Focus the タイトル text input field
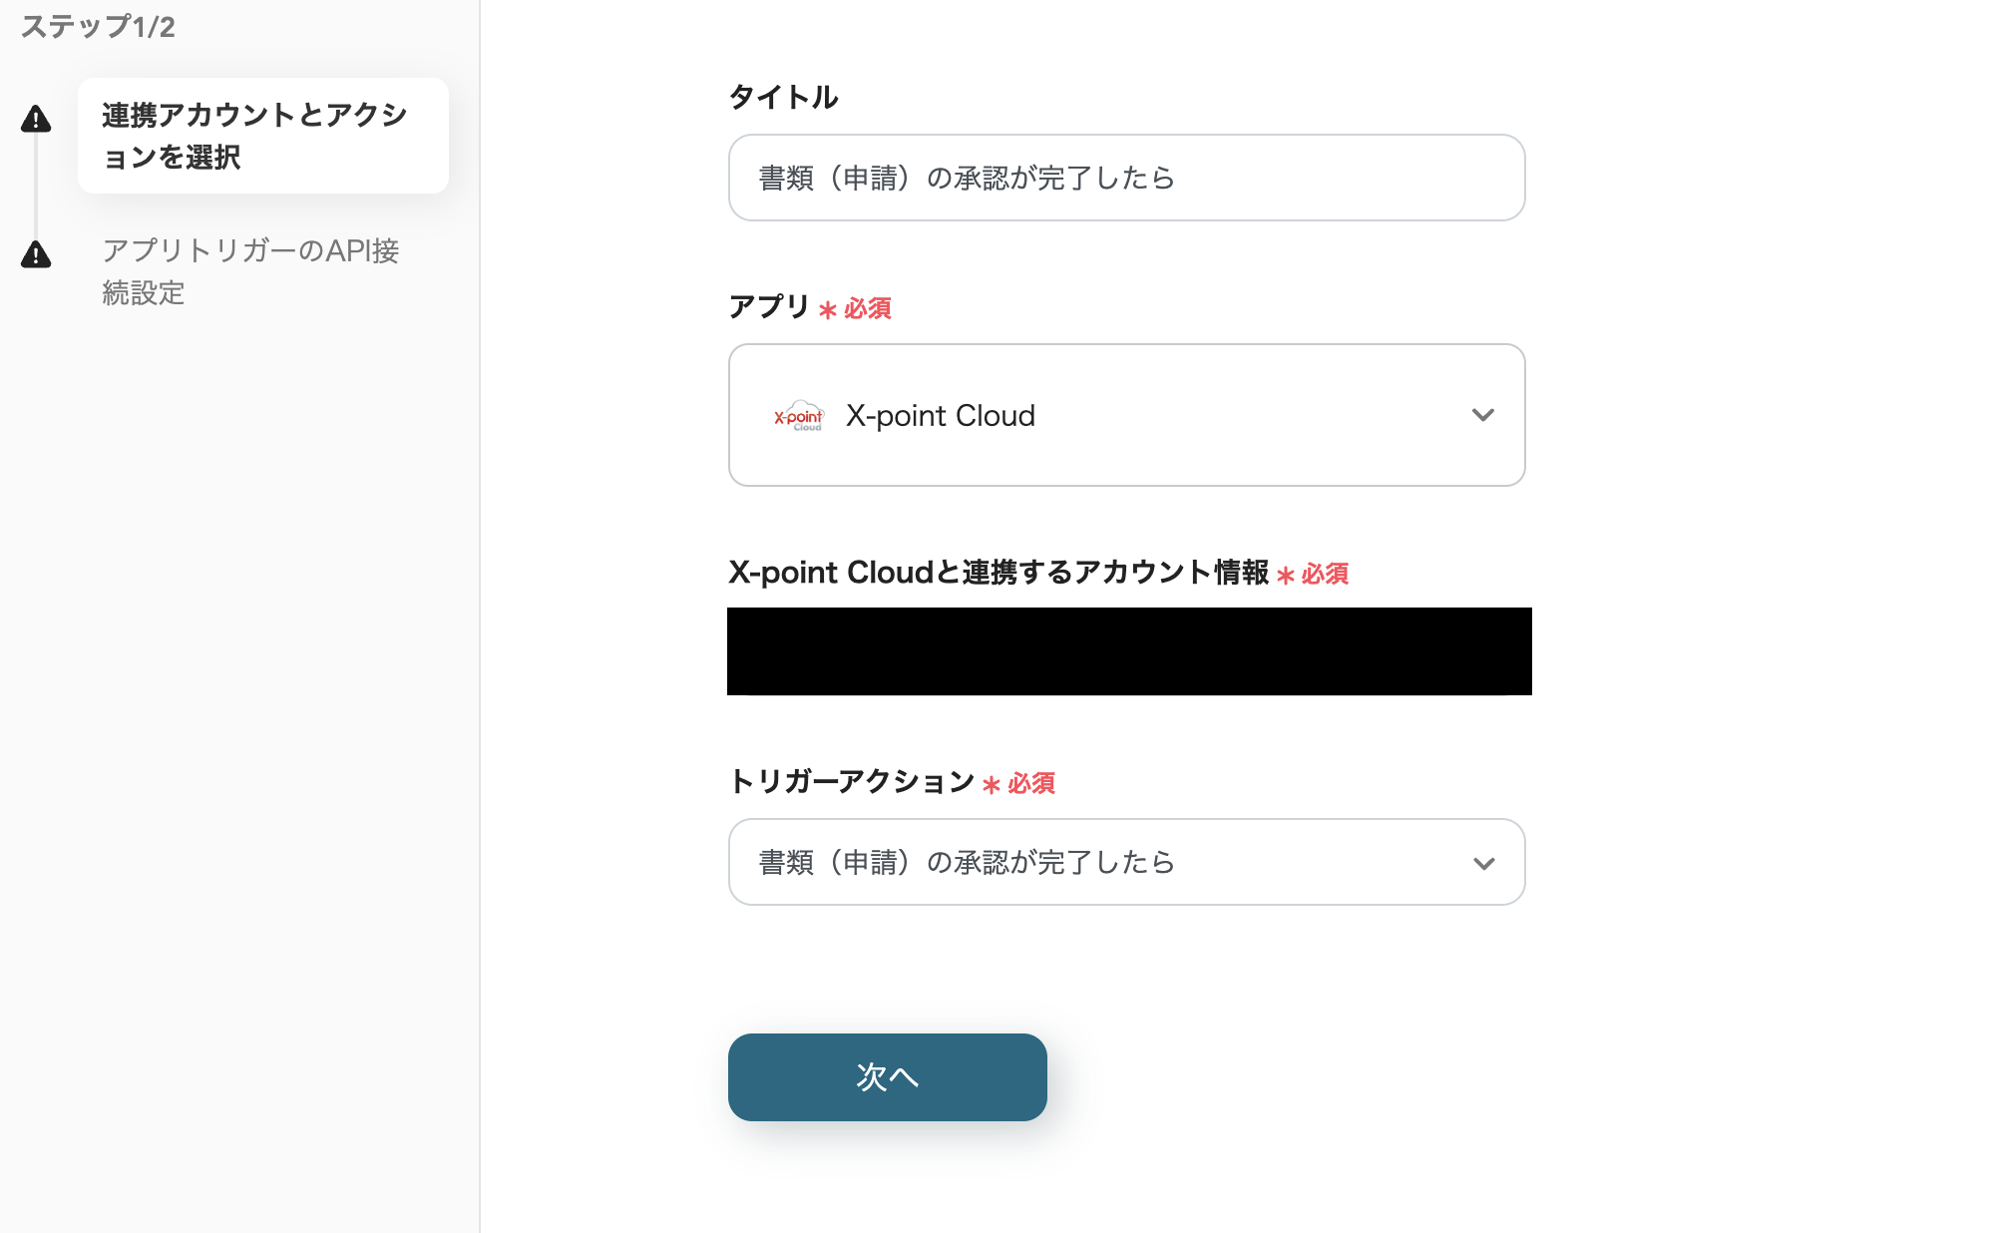The width and height of the screenshot is (1997, 1233). pos(1125,178)
